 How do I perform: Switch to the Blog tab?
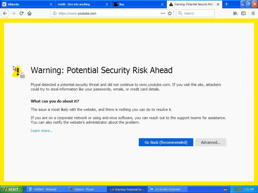point(139,4)
